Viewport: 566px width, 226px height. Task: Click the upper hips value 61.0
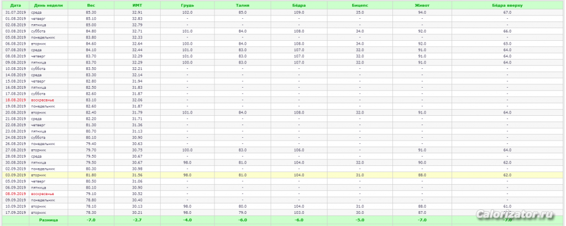coord(507,207)
